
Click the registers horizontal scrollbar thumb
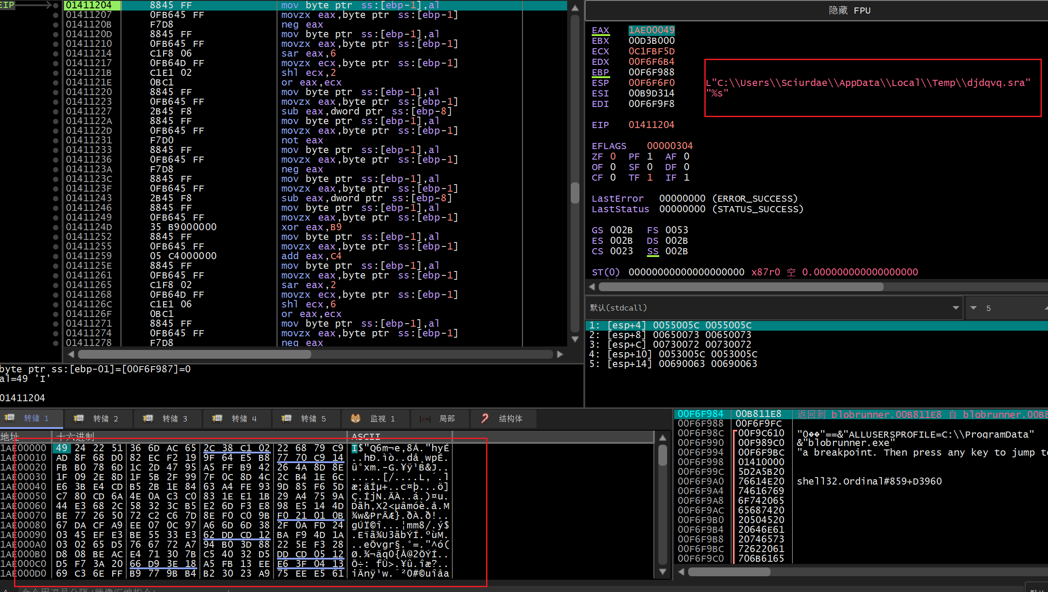741,287
